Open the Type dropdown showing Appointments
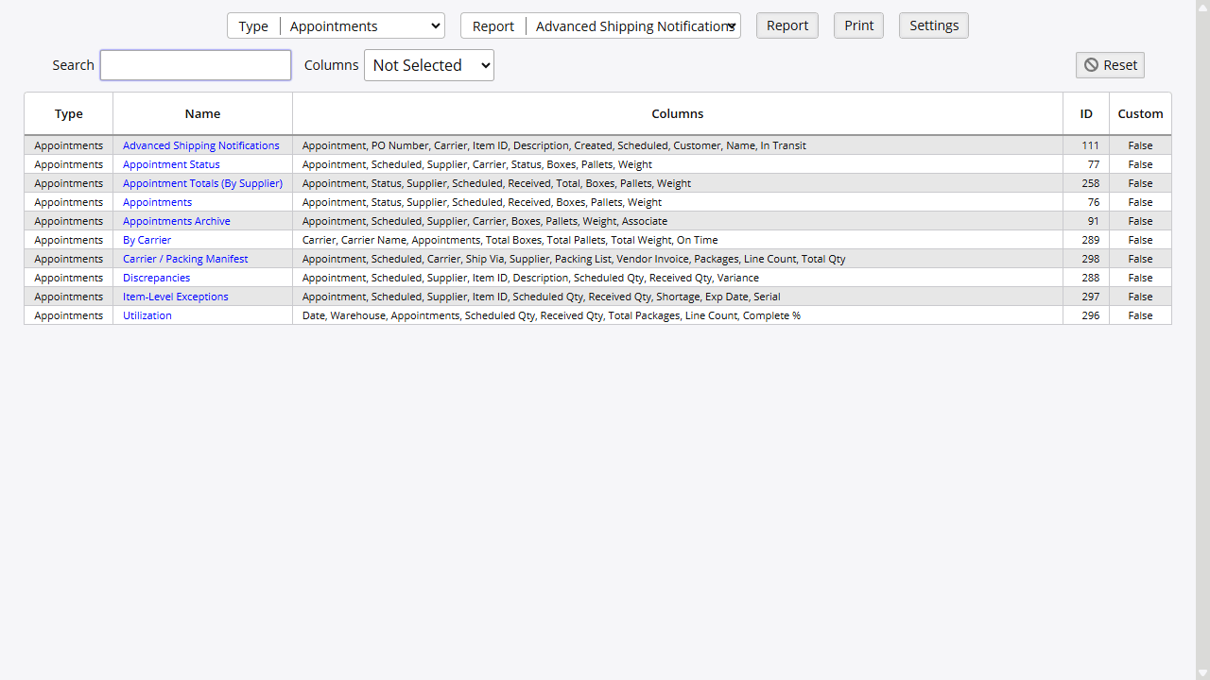Screen dimensions: 1210x680 pos(363,26)
